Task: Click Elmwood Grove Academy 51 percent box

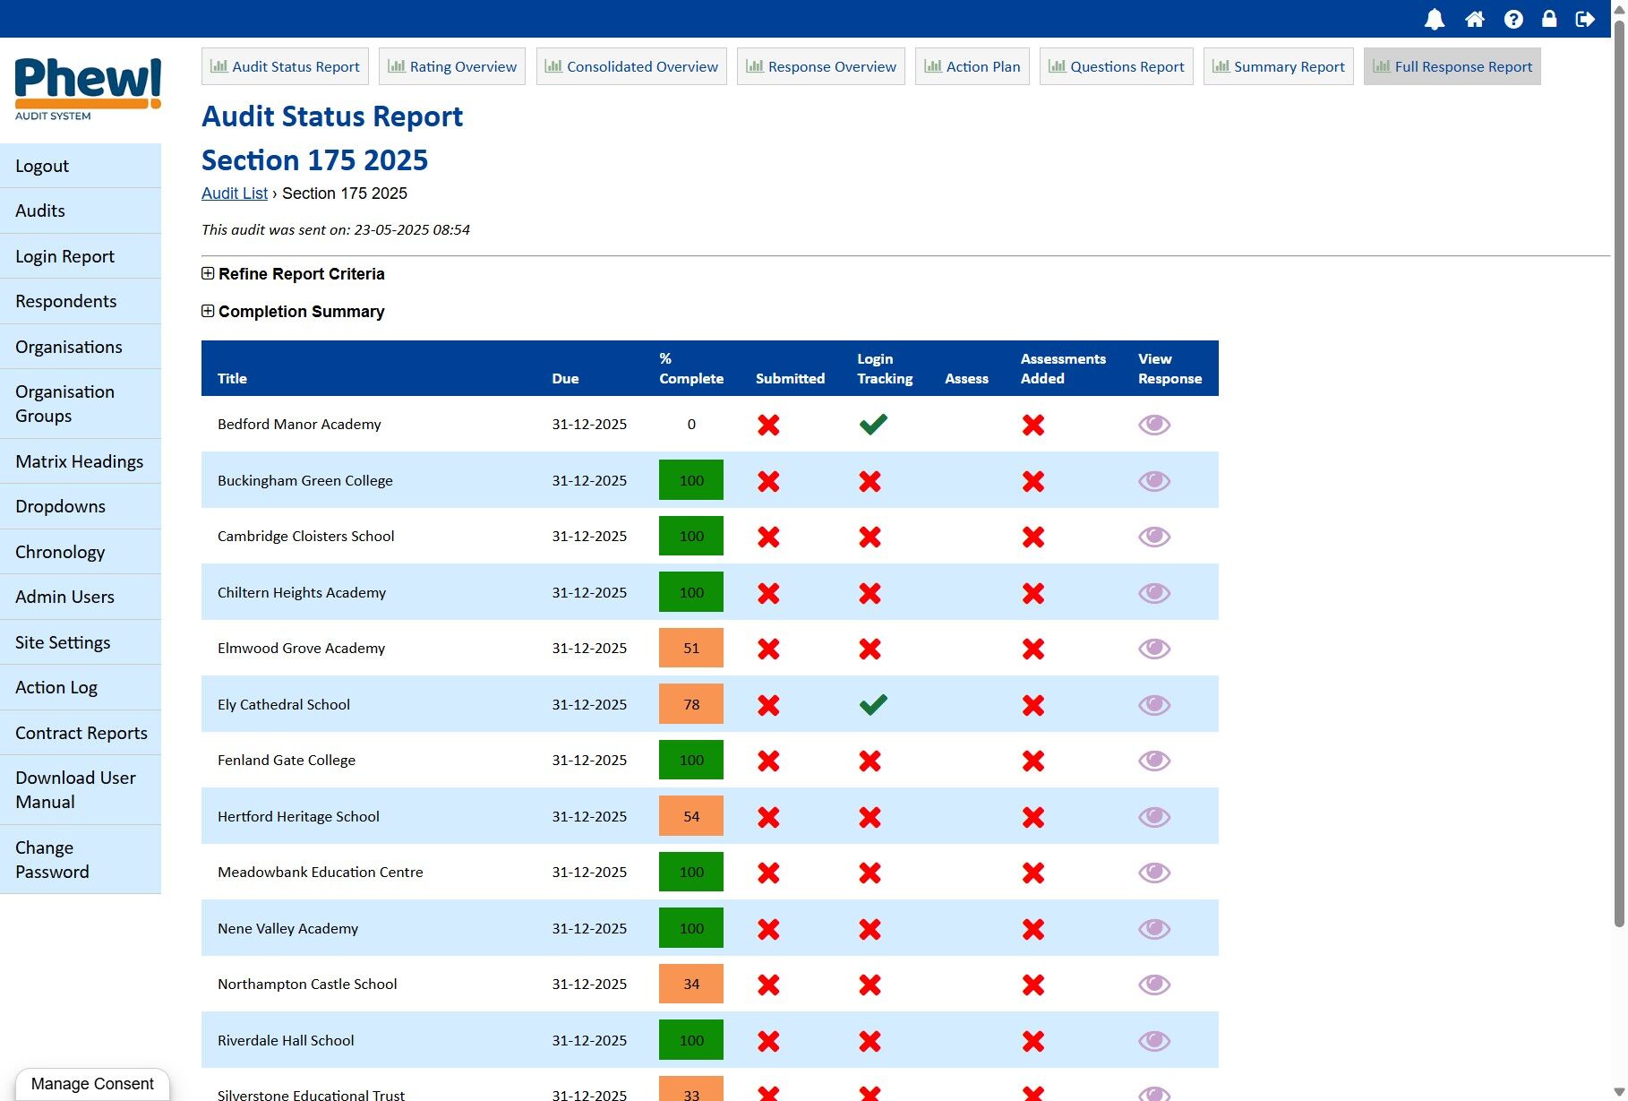Action: 690,649
